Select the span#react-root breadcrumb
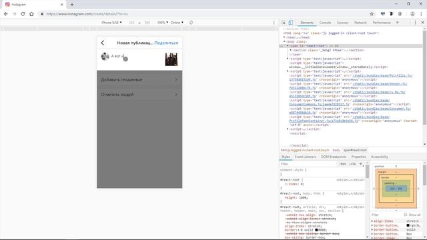The height and width of the screenshot is (240, 427). pos(355,150)
